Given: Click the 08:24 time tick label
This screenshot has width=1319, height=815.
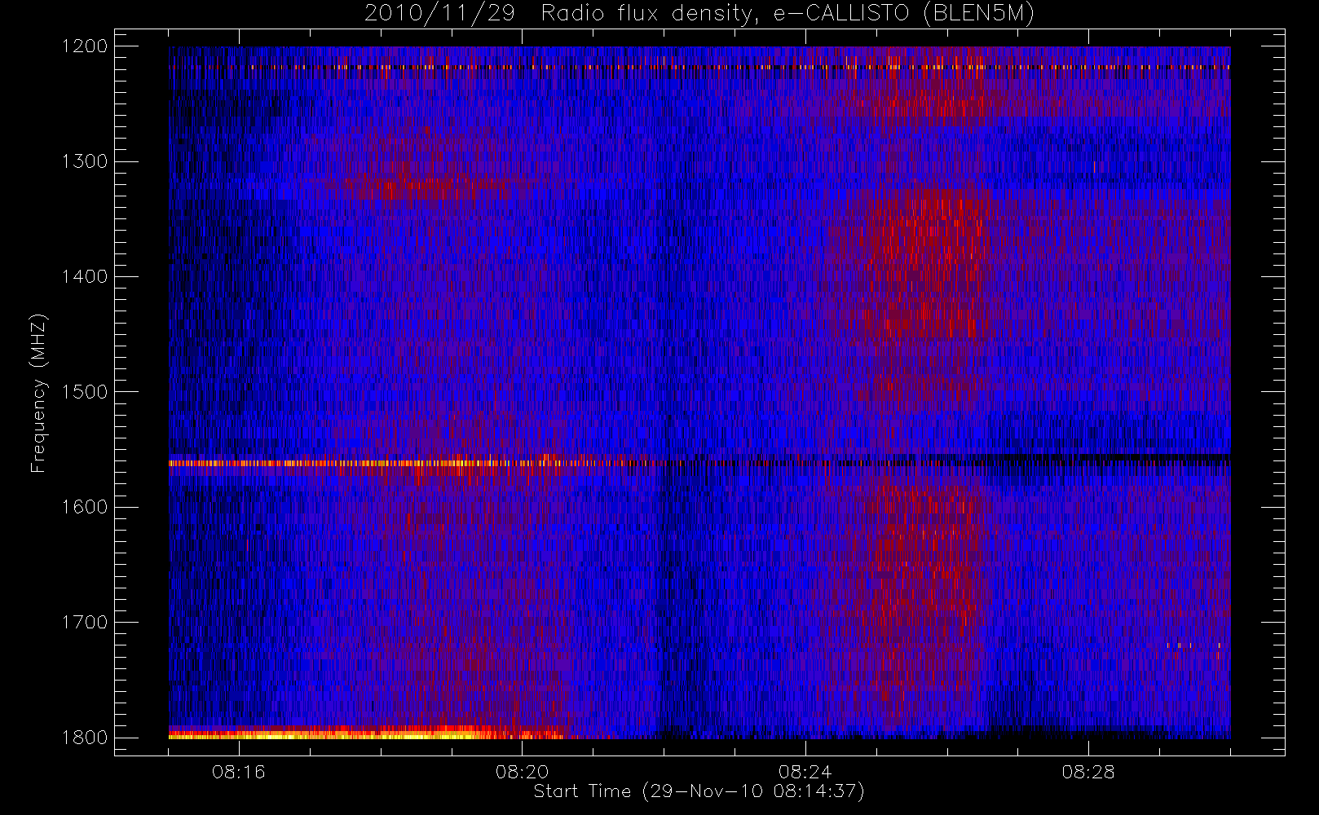Looking at the screenshot, I should [805, 772].
